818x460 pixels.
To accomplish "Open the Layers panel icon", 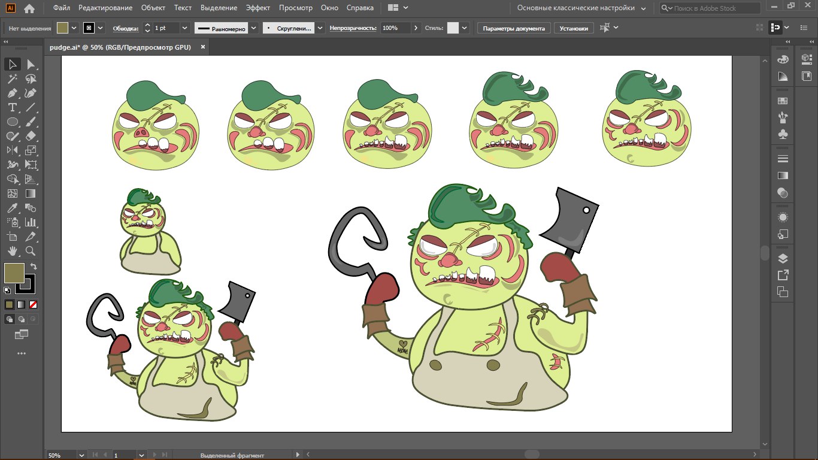I will tap(783, 259).
